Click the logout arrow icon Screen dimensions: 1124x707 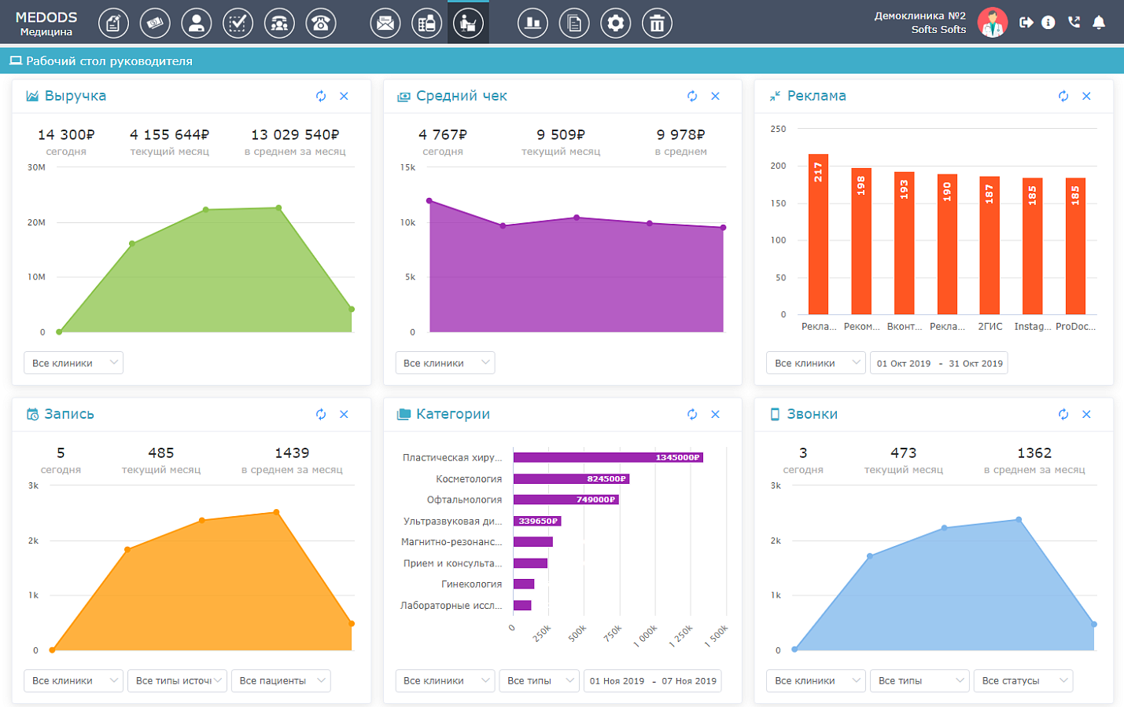(x=1026, y=22)
